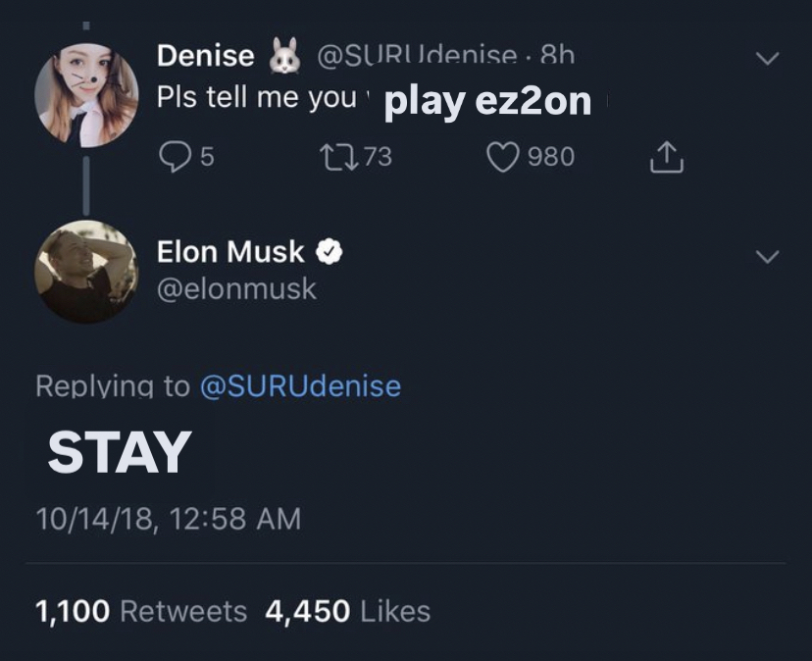Click the bunny emoji beside Denise's name
This screenshot has height=661, width=812.
coord(283,56)
